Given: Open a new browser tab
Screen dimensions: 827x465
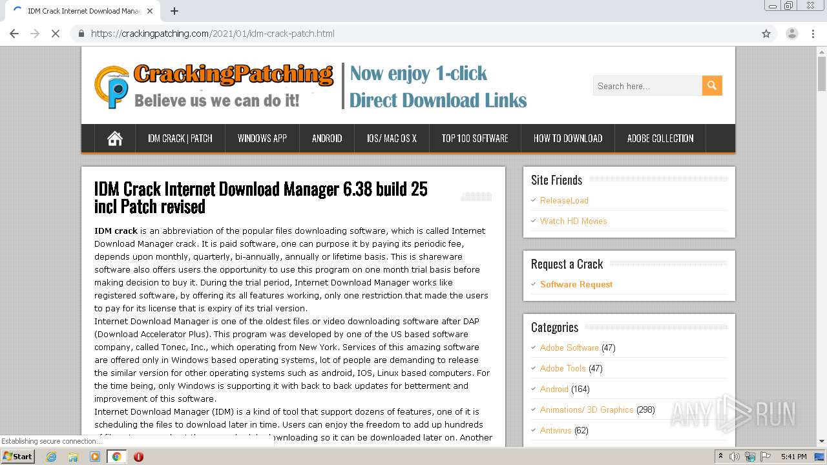Looking at the screenshot, I should [x=174, y=11].
